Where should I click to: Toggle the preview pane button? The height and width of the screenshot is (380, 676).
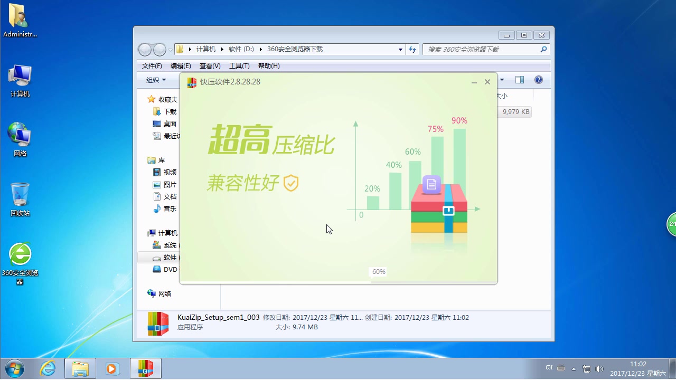[x=520, y=80]
